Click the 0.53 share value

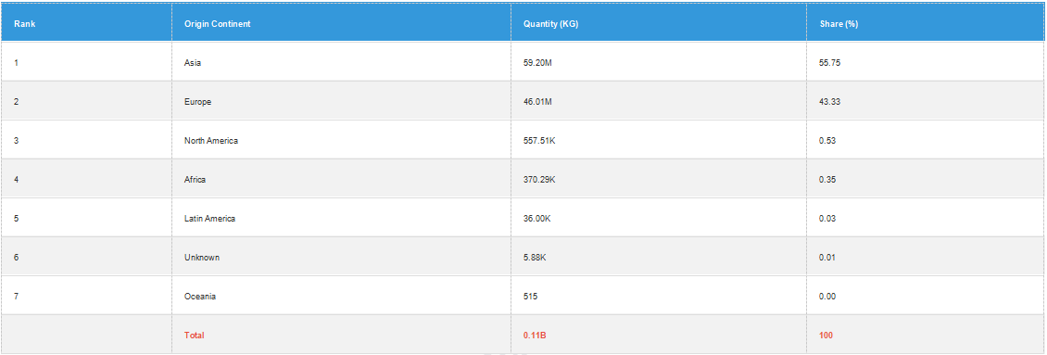coord(827,140)
